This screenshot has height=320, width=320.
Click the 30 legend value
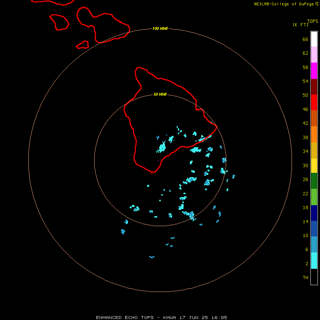click(305, 165)
